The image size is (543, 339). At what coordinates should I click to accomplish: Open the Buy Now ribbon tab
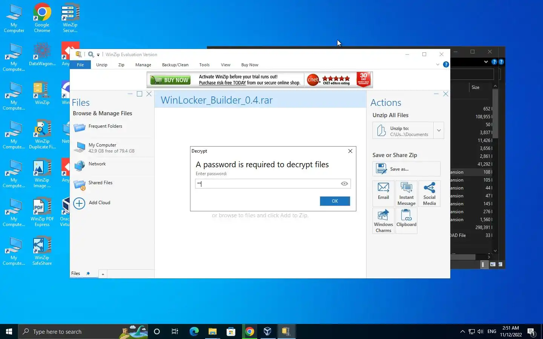(x=250, y=65)
